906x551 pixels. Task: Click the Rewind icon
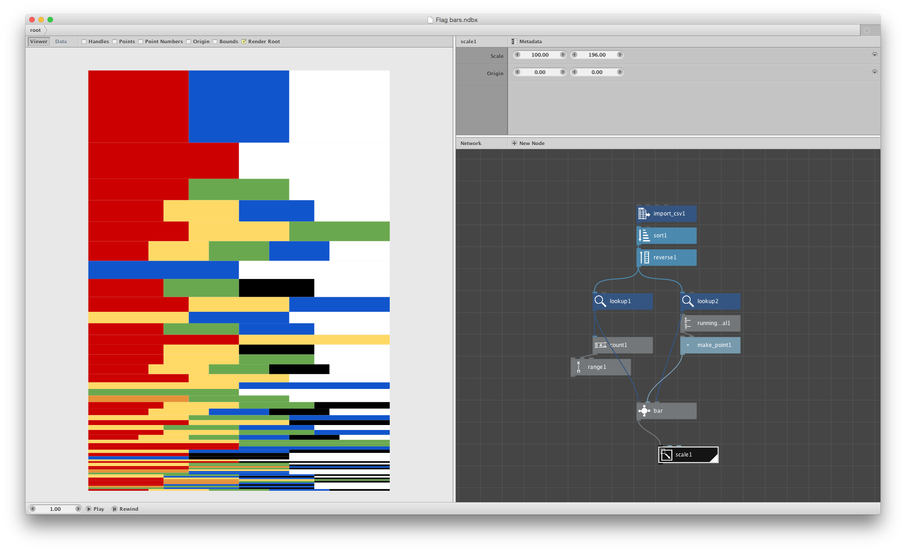(x=115, y=509)
